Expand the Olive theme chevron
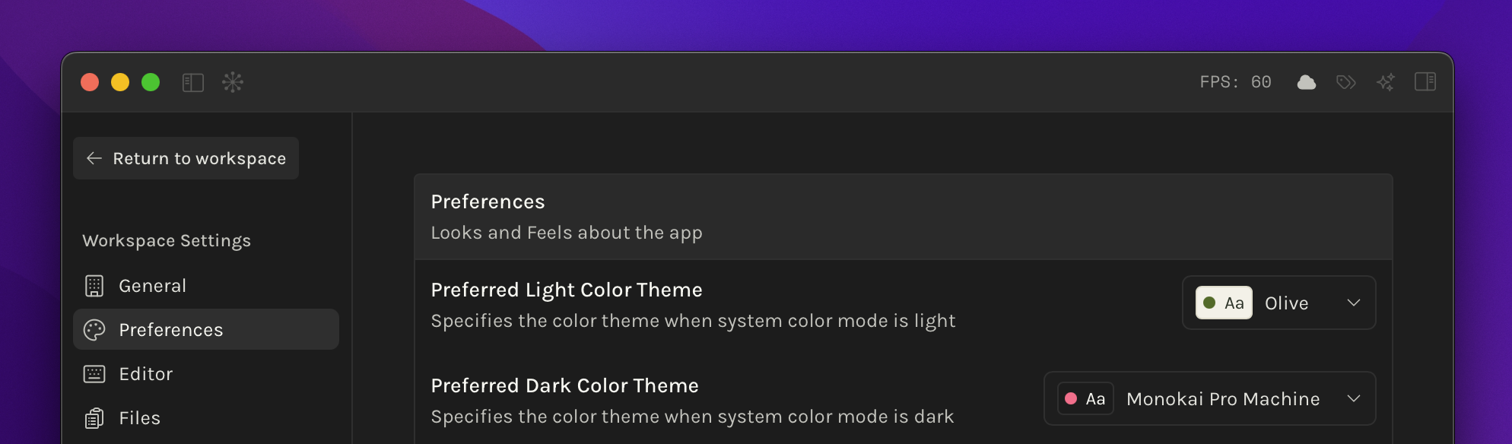 tap(1354, 303)
